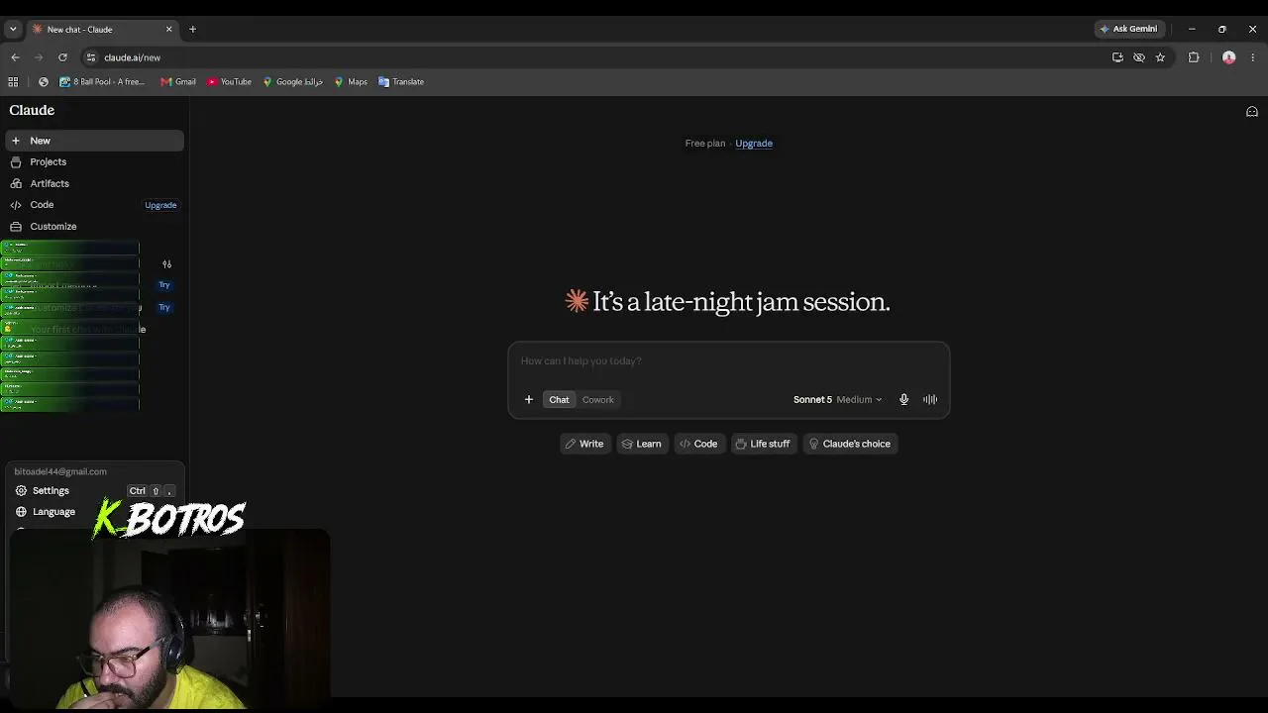This screenshot has height=713, width=1268.
Task: Open Settings from the account menu
Action: (x=95, y=491)
